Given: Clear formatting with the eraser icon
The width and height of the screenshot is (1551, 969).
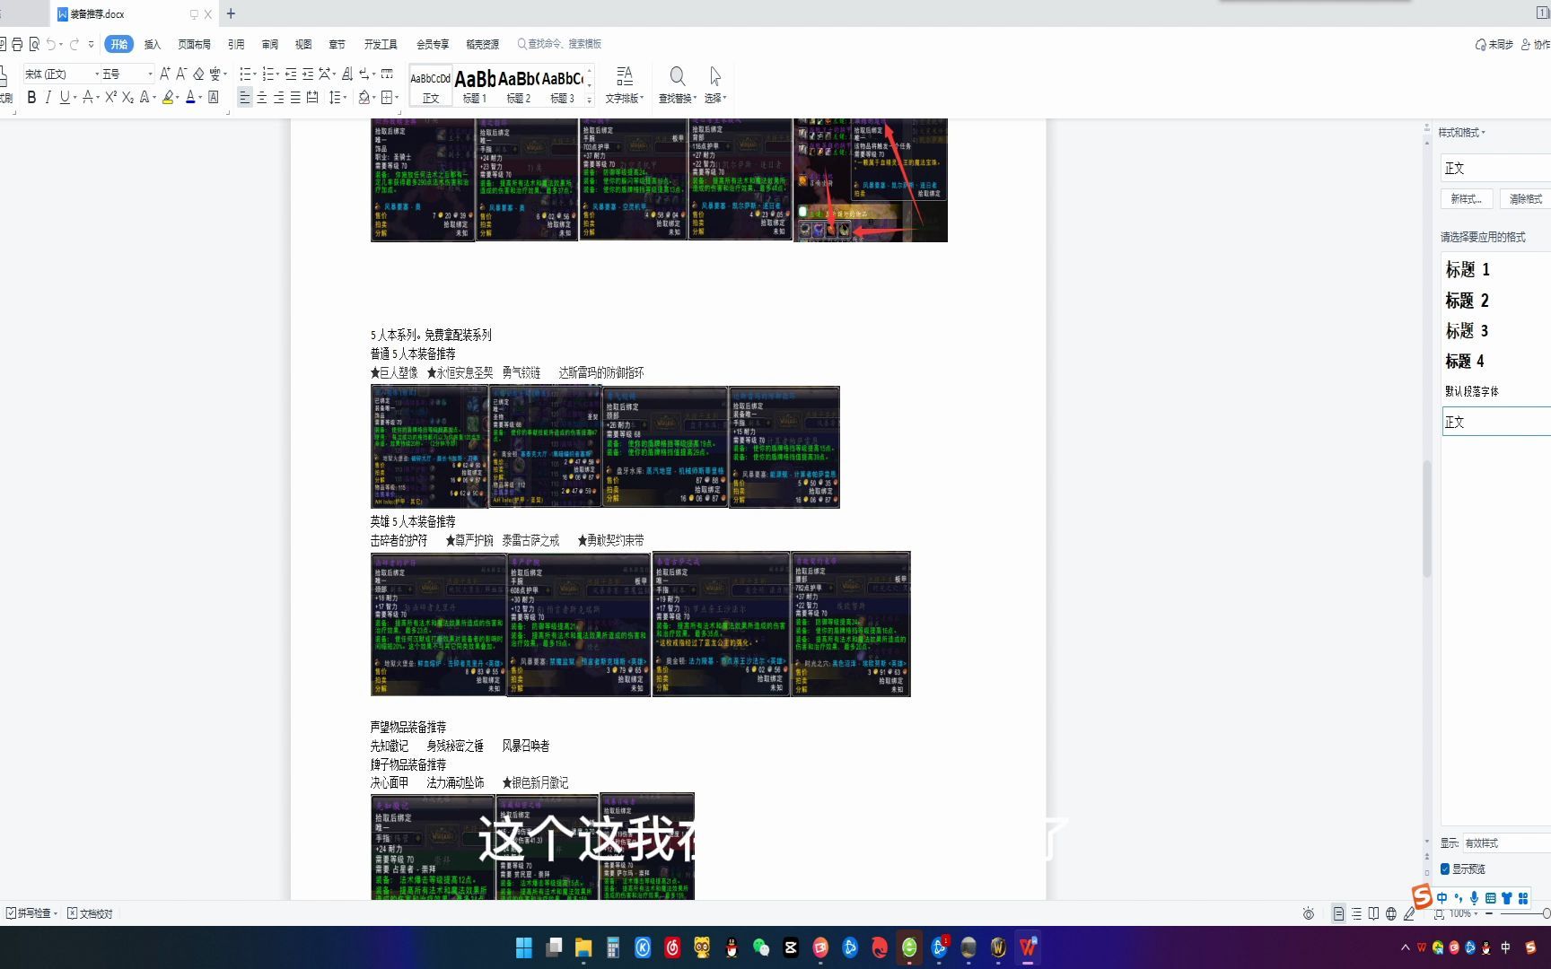Looking at the screenshot, I should (198, 74).
